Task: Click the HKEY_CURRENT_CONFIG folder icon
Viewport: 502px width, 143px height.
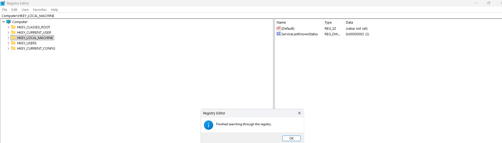Action: pyautogui.click(x=13, y=48)
